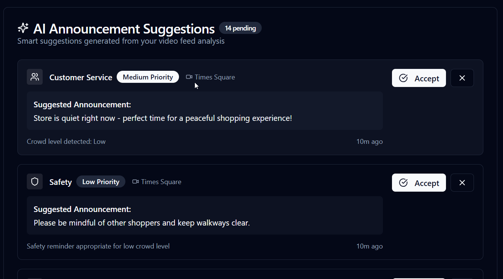
Task: Click the Low Priority badge
Action: click(101, 181)
